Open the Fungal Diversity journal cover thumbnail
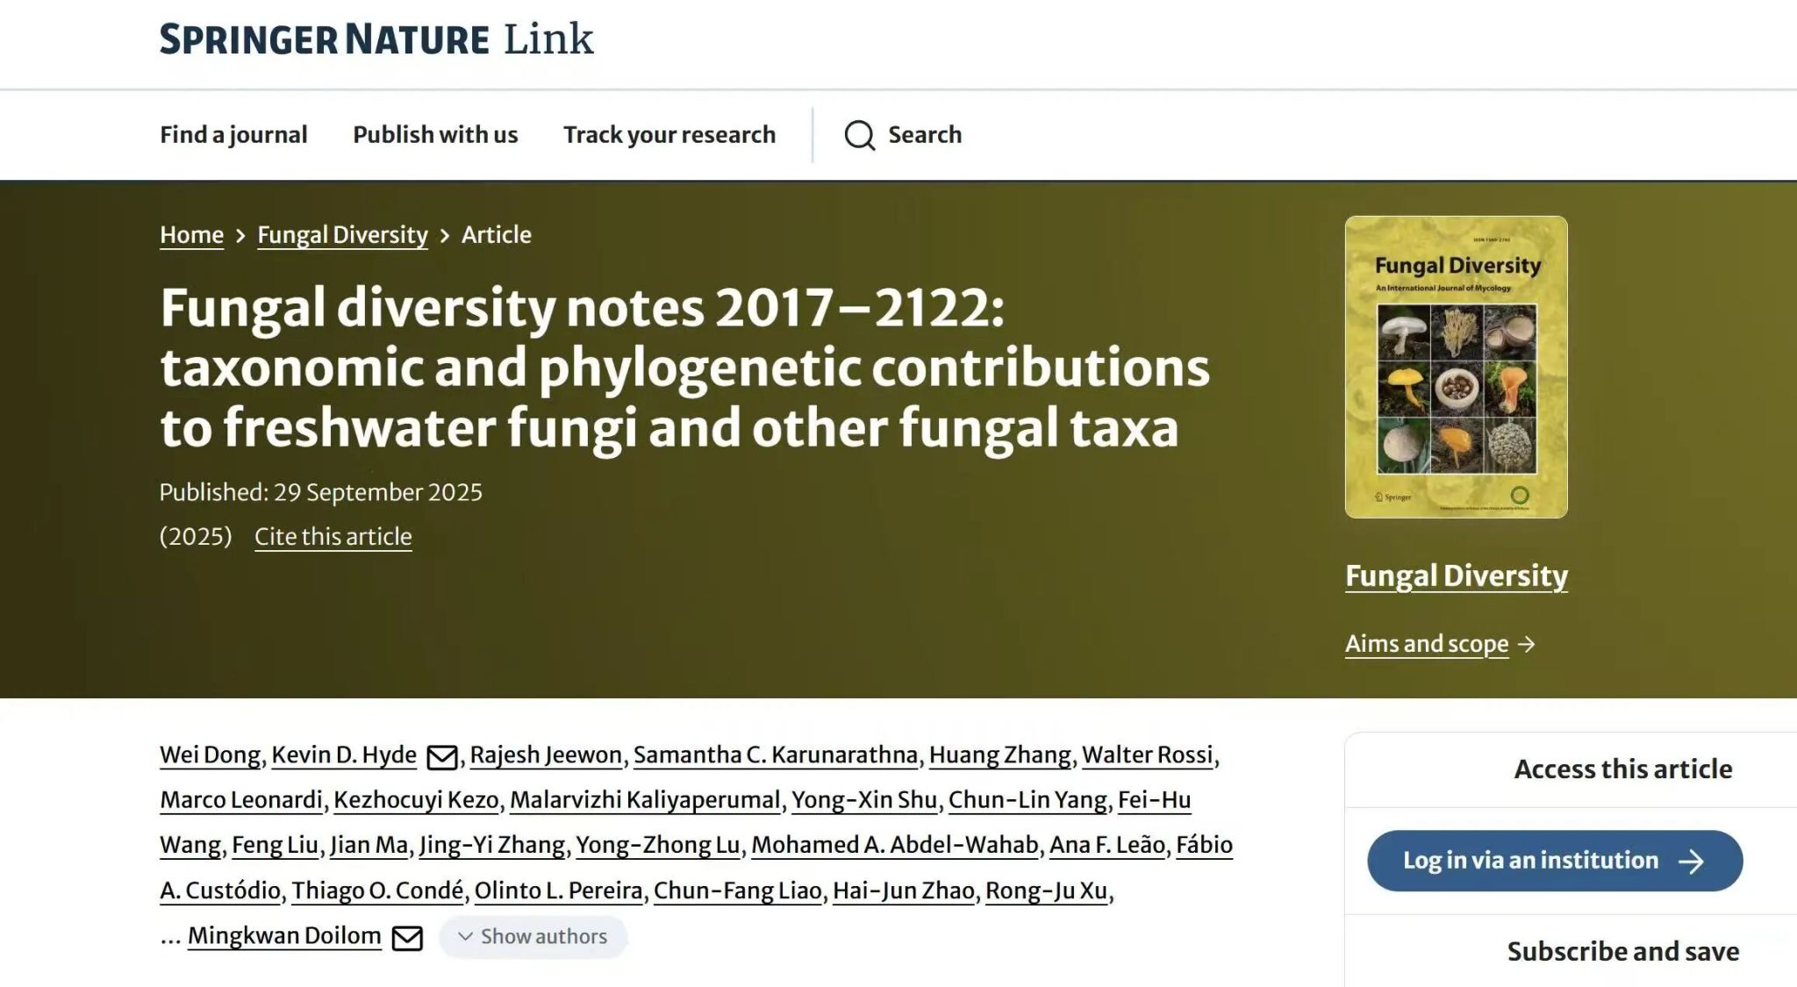The image size is (1797, 987). 1456,367
